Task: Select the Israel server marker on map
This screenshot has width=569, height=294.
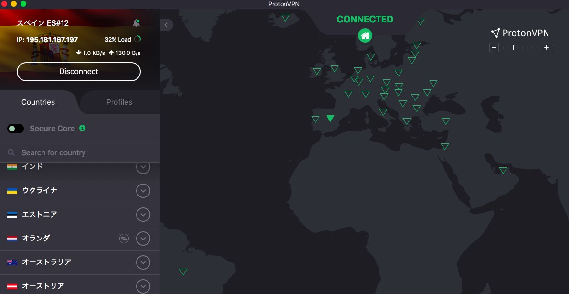Action: (445, 146)
